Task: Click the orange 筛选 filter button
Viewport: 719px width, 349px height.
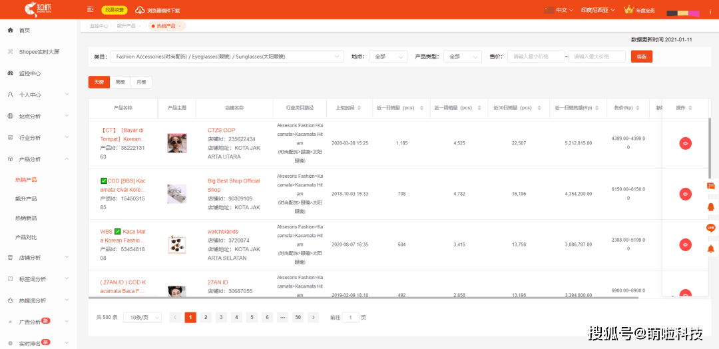Action: click(641, 57)
